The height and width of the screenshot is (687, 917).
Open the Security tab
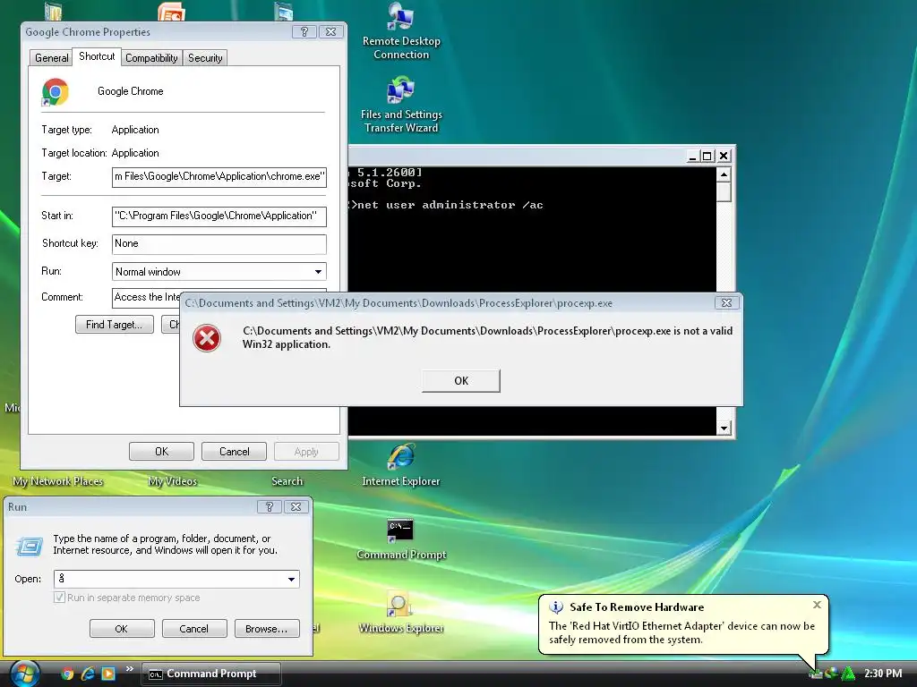(205, 58)
